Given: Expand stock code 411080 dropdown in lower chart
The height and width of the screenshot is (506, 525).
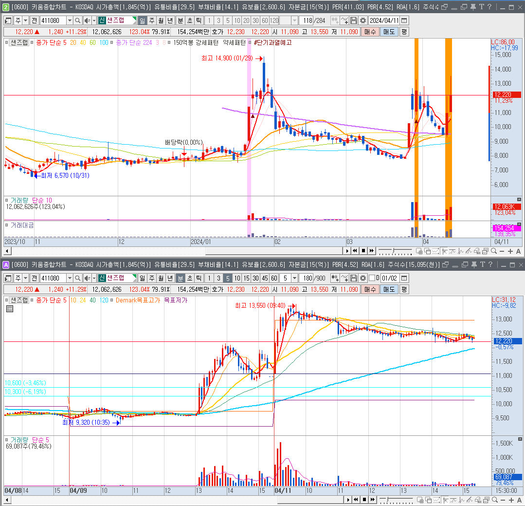Looking at the screenshot, I should 70,278.
